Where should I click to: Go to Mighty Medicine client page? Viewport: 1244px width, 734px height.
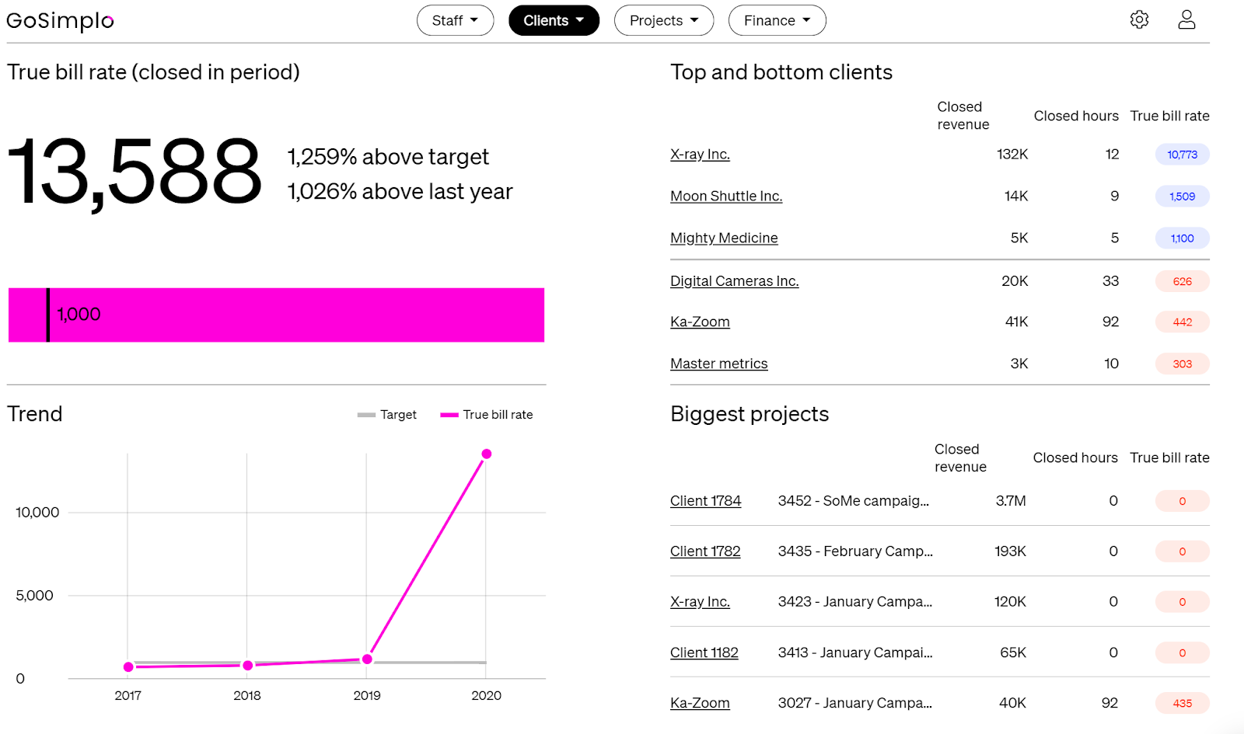point(724,238)
